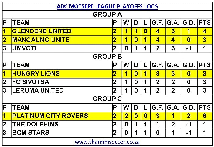
Task: Select Platinum City Rovers' points value of 6
Action: pos(204,116)
